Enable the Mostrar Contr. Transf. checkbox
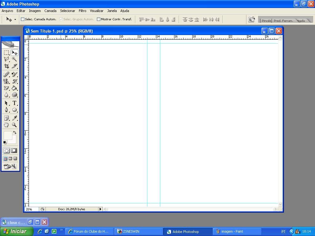The image size is (315, 236). tap(98, 19)
